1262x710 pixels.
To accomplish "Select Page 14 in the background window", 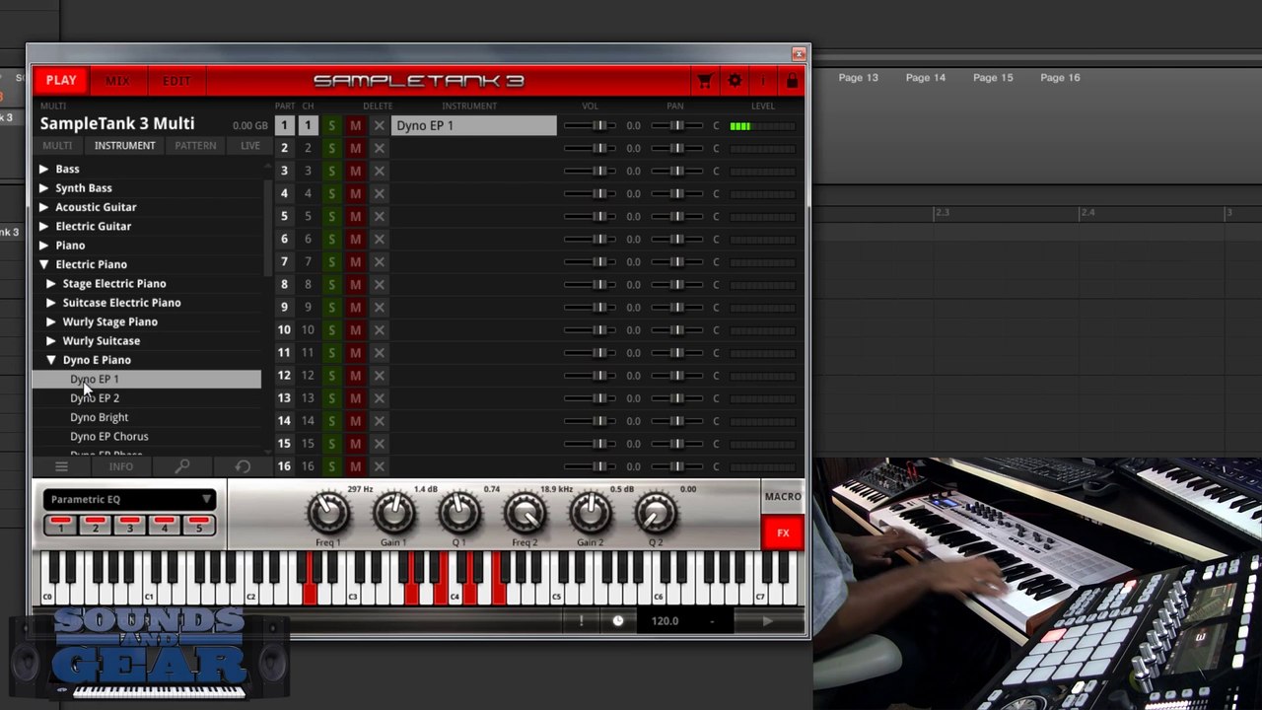I will [926, 78].
